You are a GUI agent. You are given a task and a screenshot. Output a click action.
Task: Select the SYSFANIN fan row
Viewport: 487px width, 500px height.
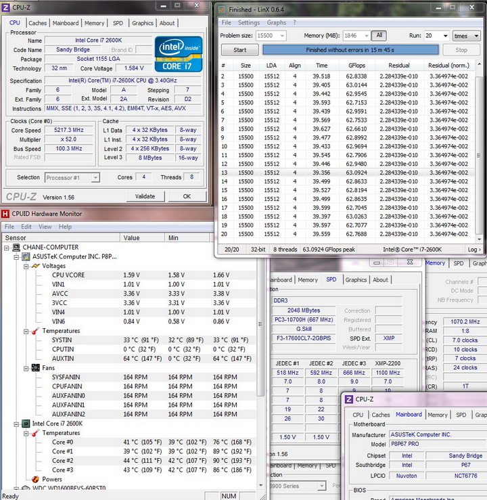153,378
